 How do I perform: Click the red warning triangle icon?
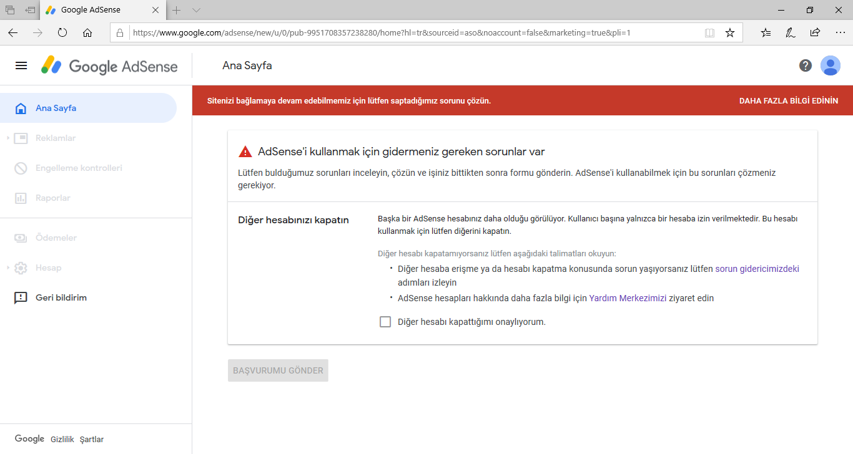coord(245,152)
